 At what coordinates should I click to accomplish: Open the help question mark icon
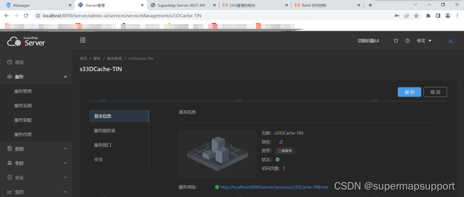408,41
